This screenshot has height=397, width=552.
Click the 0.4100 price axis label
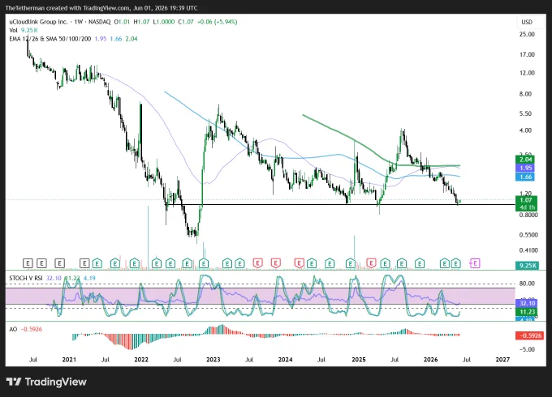pos(528,250)
